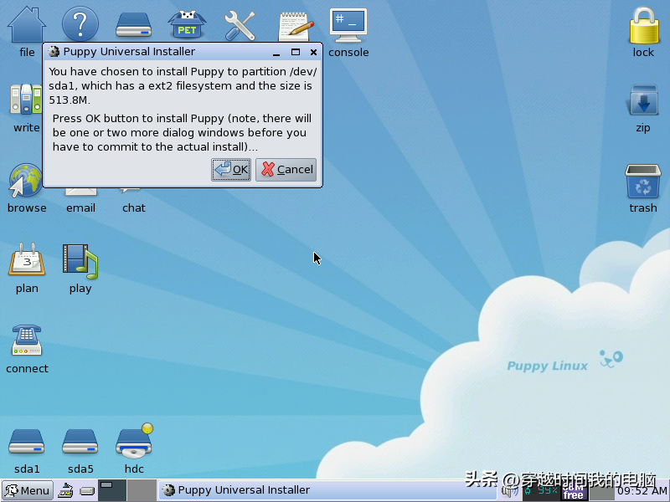Click the lock padlock icon
670x502 pixels.
tap(643, 27)
